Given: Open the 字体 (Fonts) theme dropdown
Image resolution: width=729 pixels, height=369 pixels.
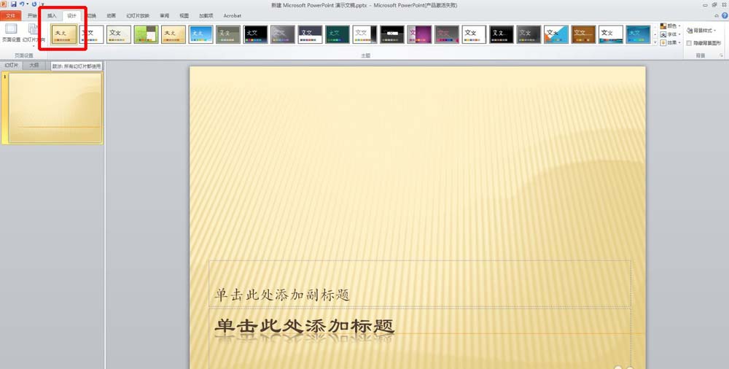Looking at the screenshot, I should pyautogui.click(x=670, y=34).
